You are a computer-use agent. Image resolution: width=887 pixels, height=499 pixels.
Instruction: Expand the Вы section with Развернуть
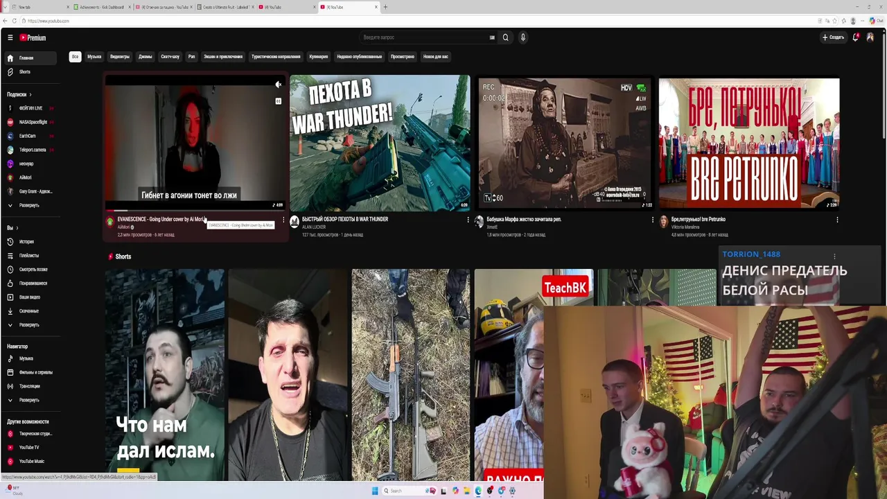pos(29,325)
